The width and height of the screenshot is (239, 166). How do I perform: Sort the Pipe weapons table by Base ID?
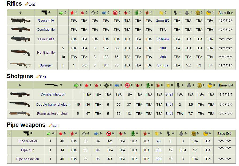(224, 134)
